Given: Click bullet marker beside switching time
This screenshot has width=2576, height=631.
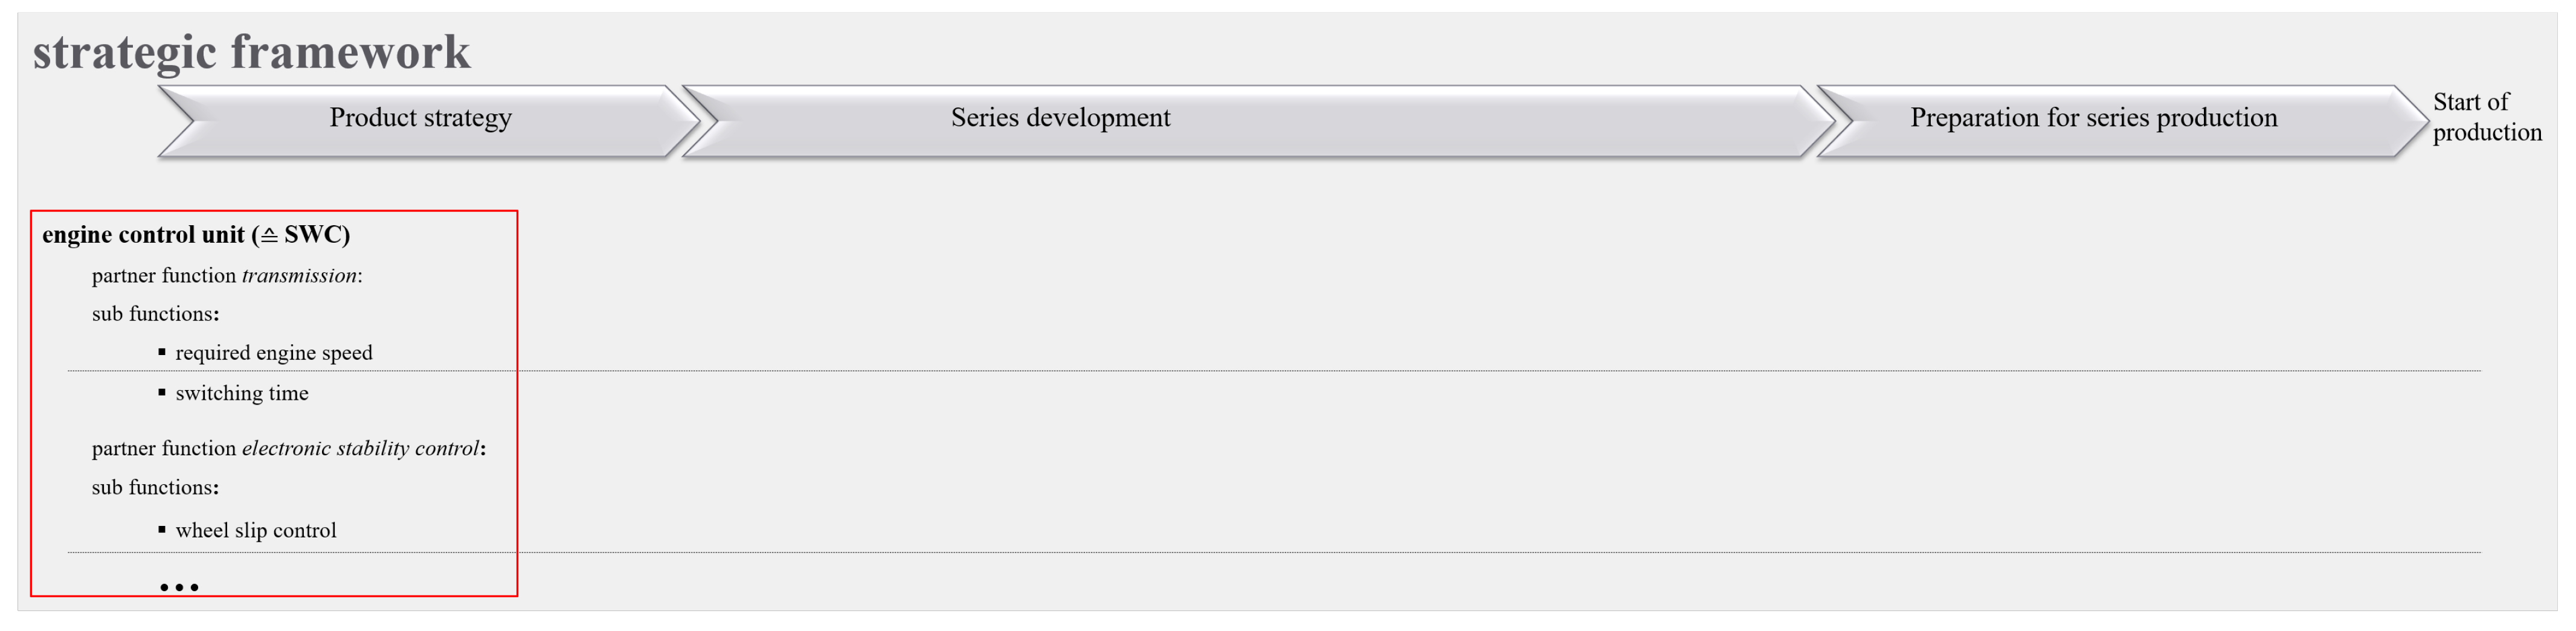Looking at the screenshot, I should coord(162,393).
